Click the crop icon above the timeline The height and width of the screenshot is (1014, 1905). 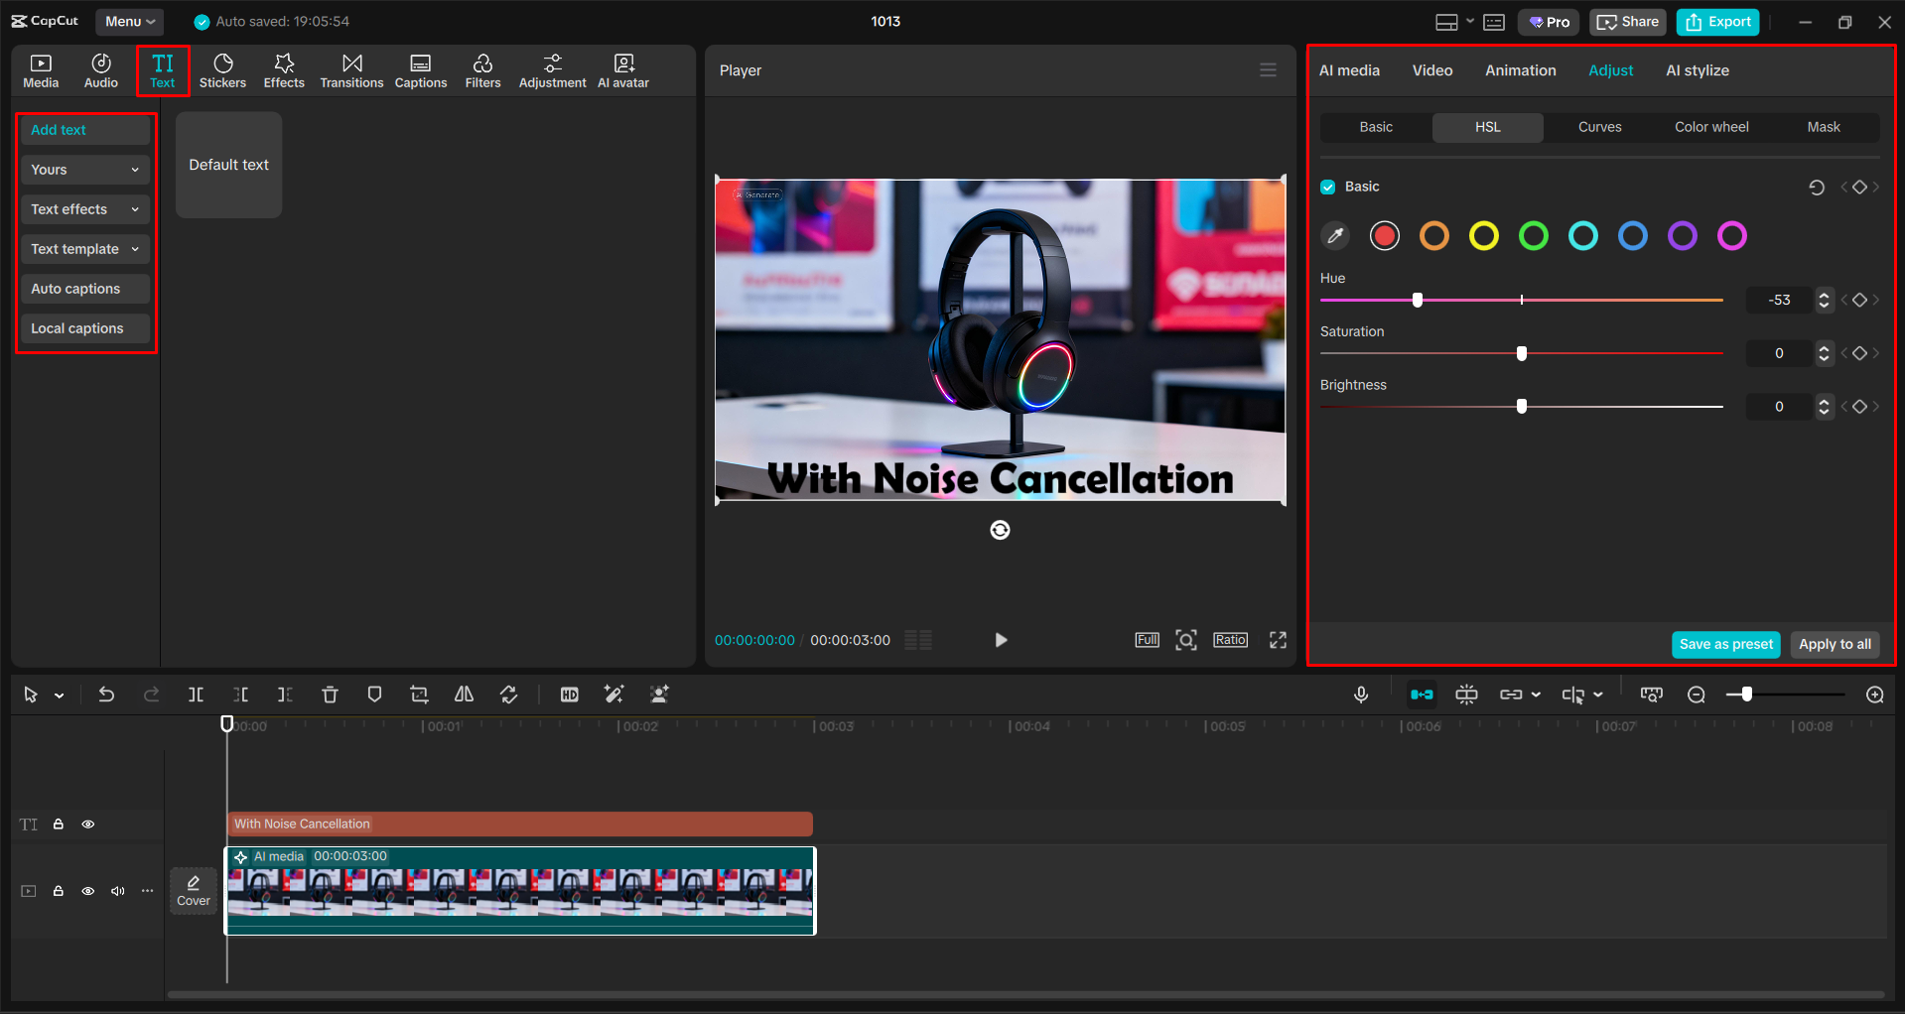pyautogui.click(x=418, y=695)
